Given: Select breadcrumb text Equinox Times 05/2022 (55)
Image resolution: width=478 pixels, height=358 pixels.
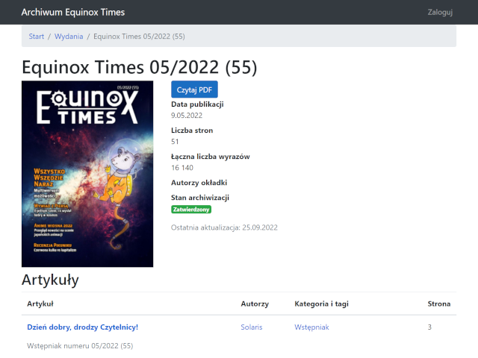Looking at the screenshot, I should click(x=139, y=37).
